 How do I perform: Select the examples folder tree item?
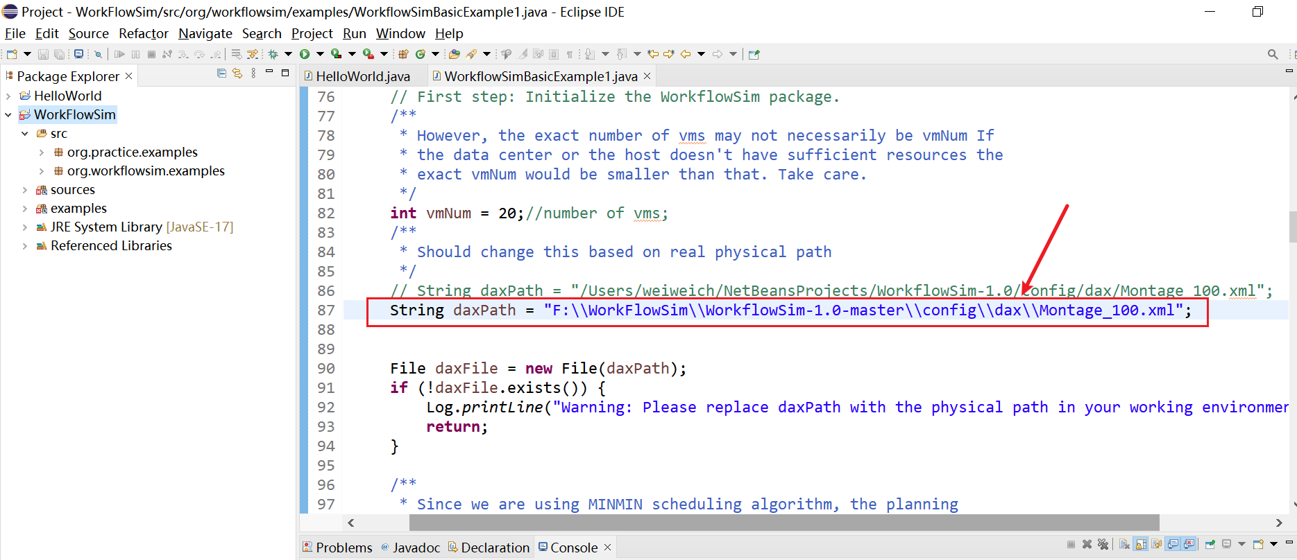(x=78, y=208)
